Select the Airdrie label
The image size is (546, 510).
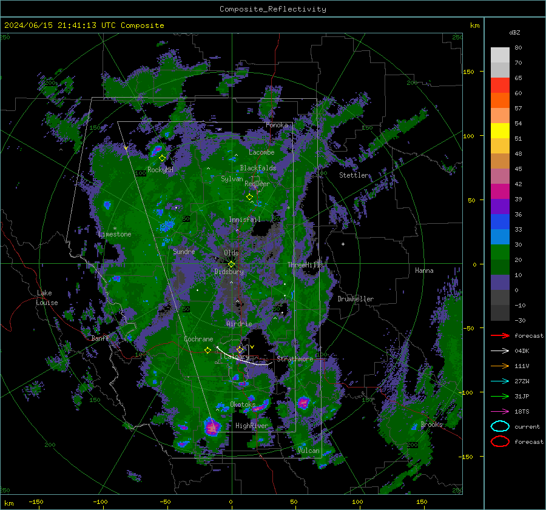pos(239,324)
